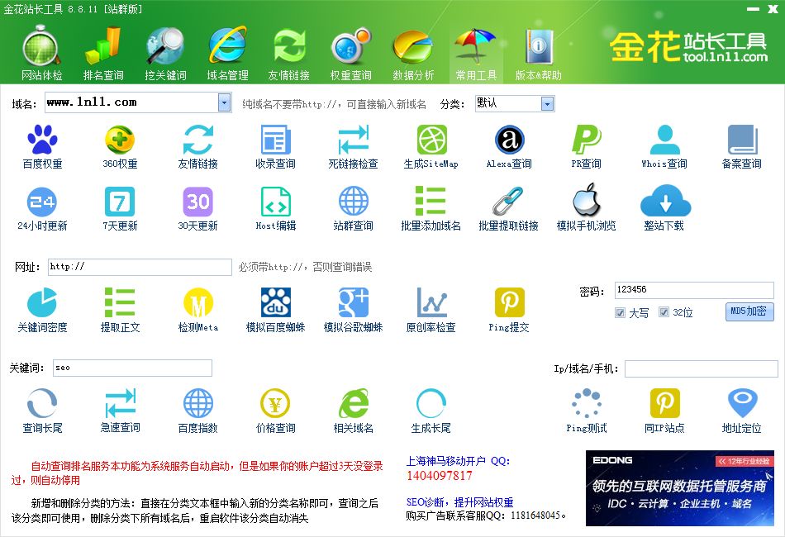Open the PR查询 tool
The width and height of the screenshot is (785, 537).
(x=586, y=140)
